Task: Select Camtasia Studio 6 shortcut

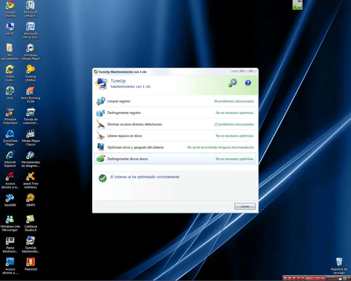Action: pyautogui.click(x=31, y=223)
